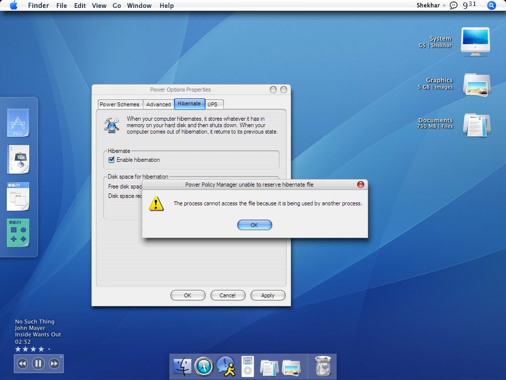Open Finder from the Dock
506x380 pixels.
(183, 366)
